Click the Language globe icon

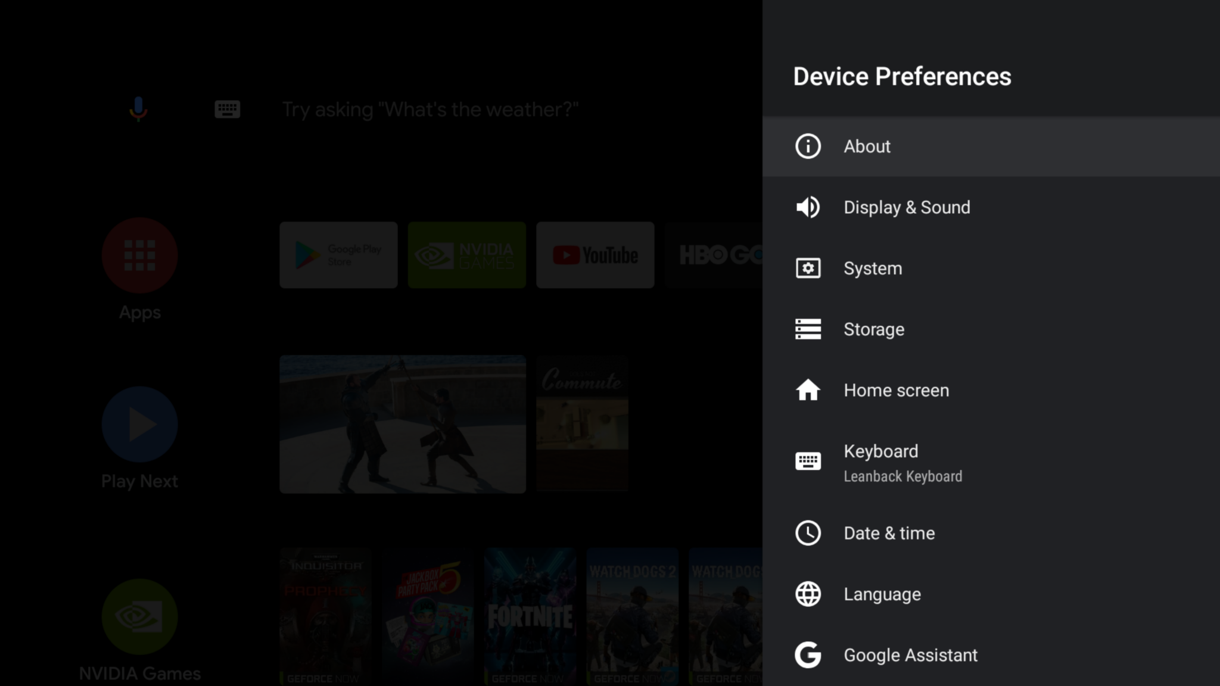(808, 594)
